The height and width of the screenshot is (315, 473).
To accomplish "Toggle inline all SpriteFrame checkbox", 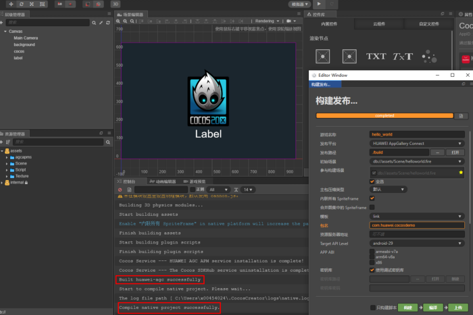I will (372, 198).
